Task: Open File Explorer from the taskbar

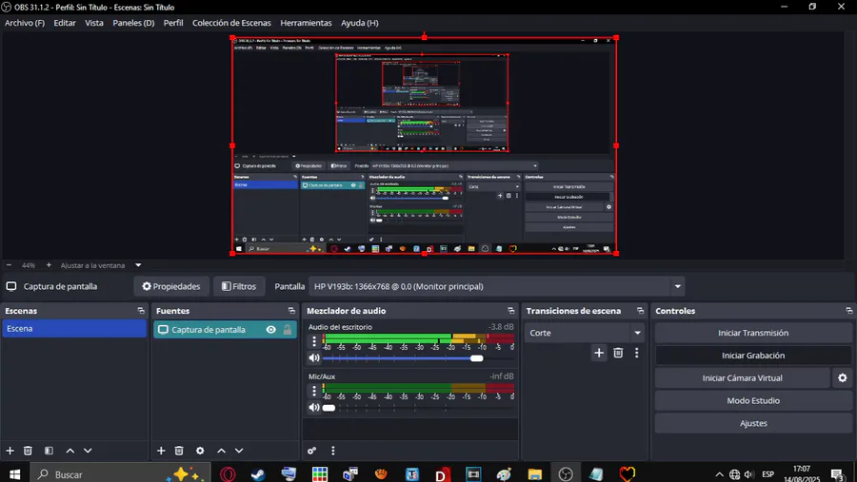Action: 534,473
